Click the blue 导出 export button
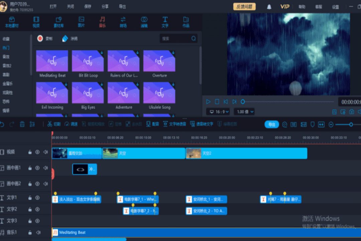The image size is (361, 241). click(x=272, y=124)
